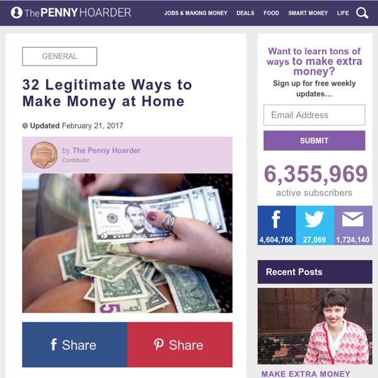Share article on Pinterest
This screenshot has width=378, height=378.
(x=180, y=345)
